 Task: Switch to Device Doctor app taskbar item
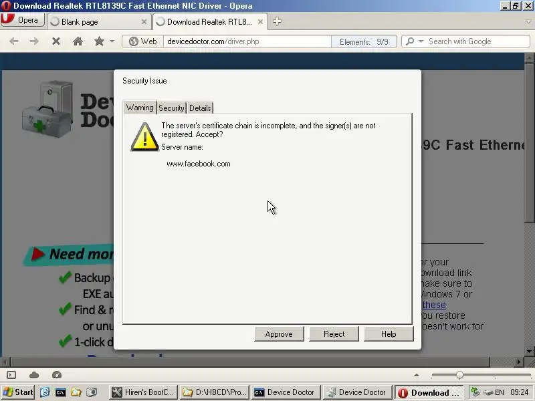357,392
